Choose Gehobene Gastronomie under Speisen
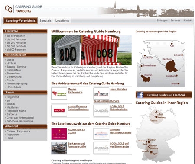Image resolution: width=195 pixels, height=164 pixels. tap(20, 121)
